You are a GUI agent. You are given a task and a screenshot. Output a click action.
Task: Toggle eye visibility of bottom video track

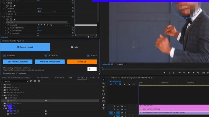tap(125, 113)
